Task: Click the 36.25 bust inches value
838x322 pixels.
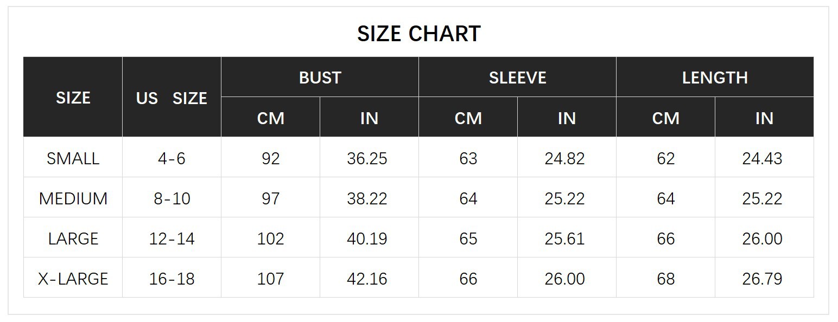Action: (x=367, y=158)
